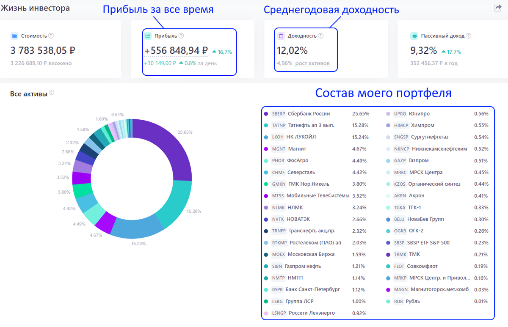Click Банк Санкт-Петербург legend entry
The height and width of the screenshot is (327, 508).
click(x=312, y=290)
